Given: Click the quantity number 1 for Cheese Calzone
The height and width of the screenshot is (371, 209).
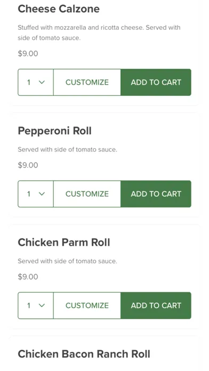Looking at the screenshot, I should point(29,82).
